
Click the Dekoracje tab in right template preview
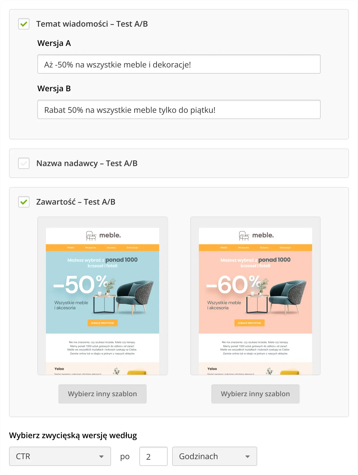tap(285, 248)
